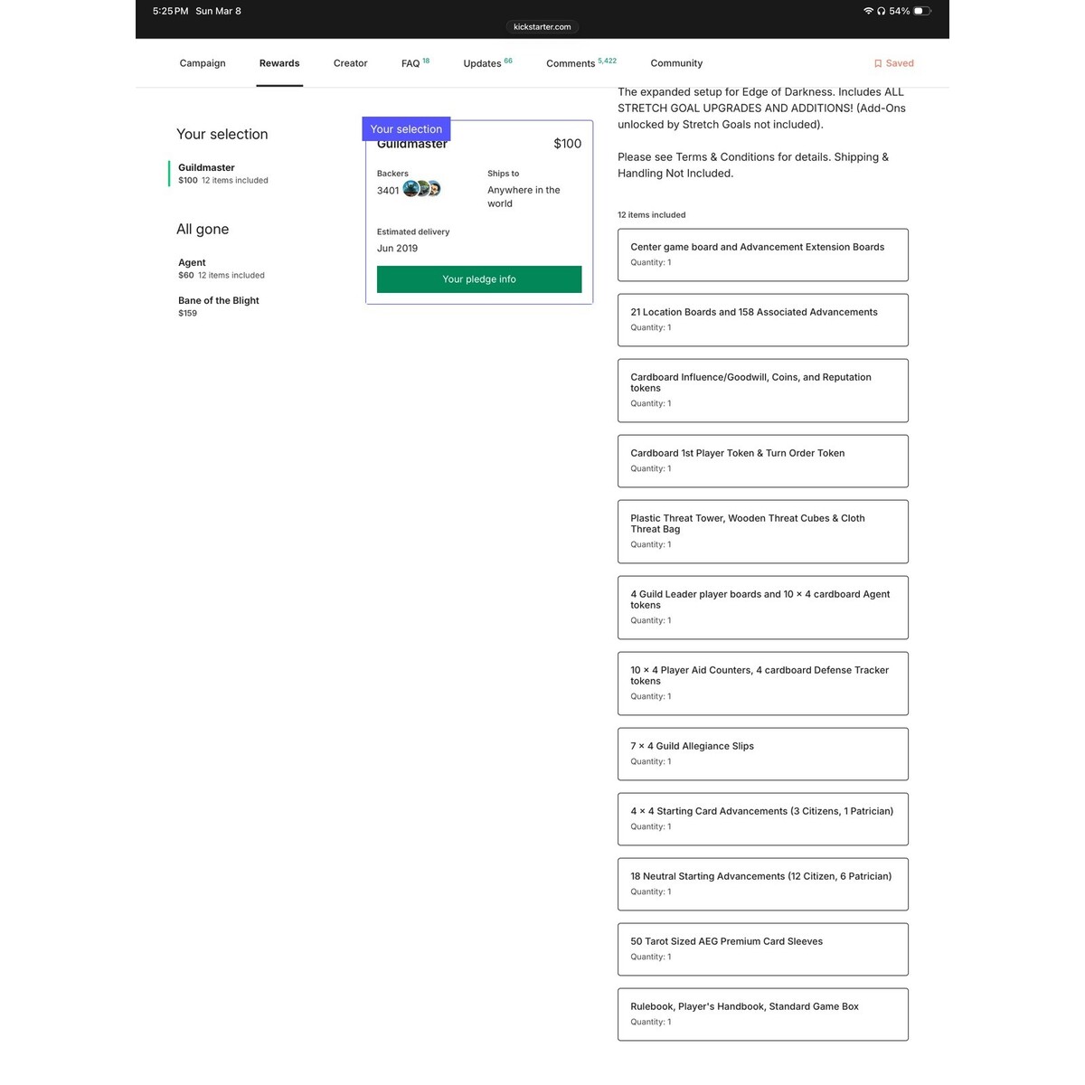Click the 21 Location Boards item card

[x=763, y=320]
